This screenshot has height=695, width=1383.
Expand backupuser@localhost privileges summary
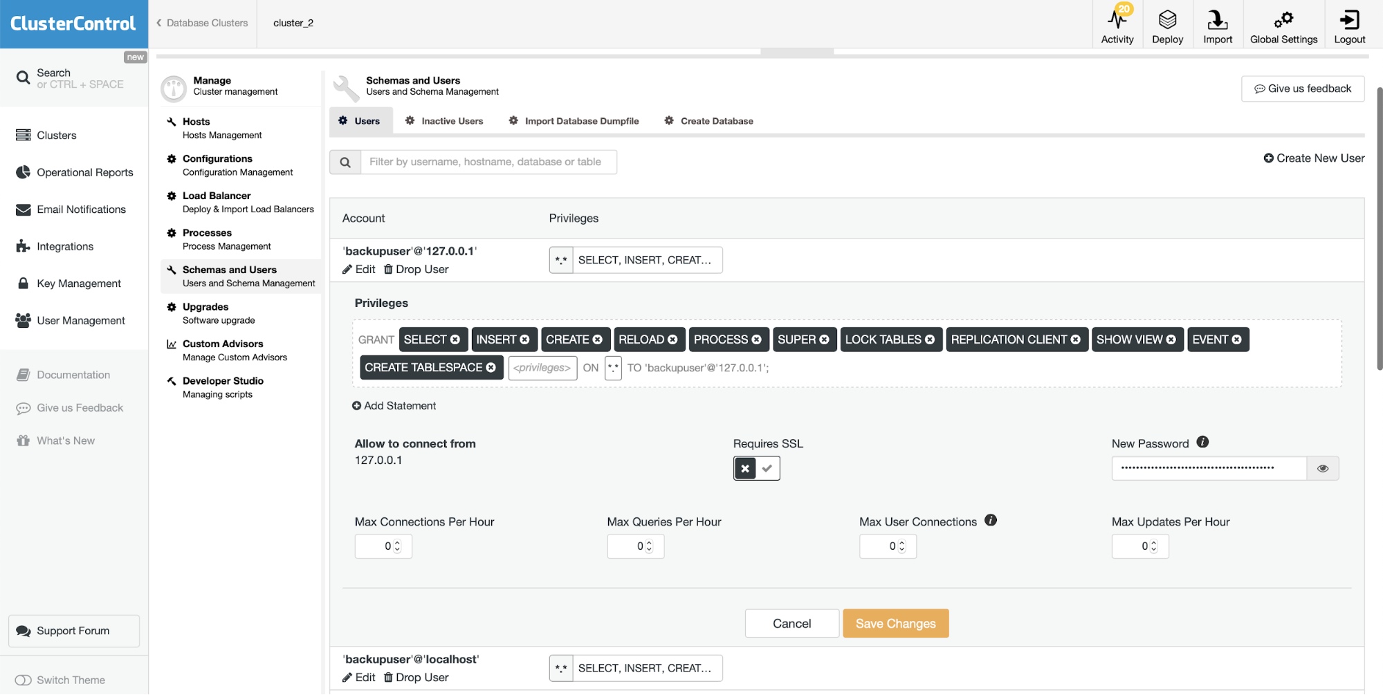(636, 668)
